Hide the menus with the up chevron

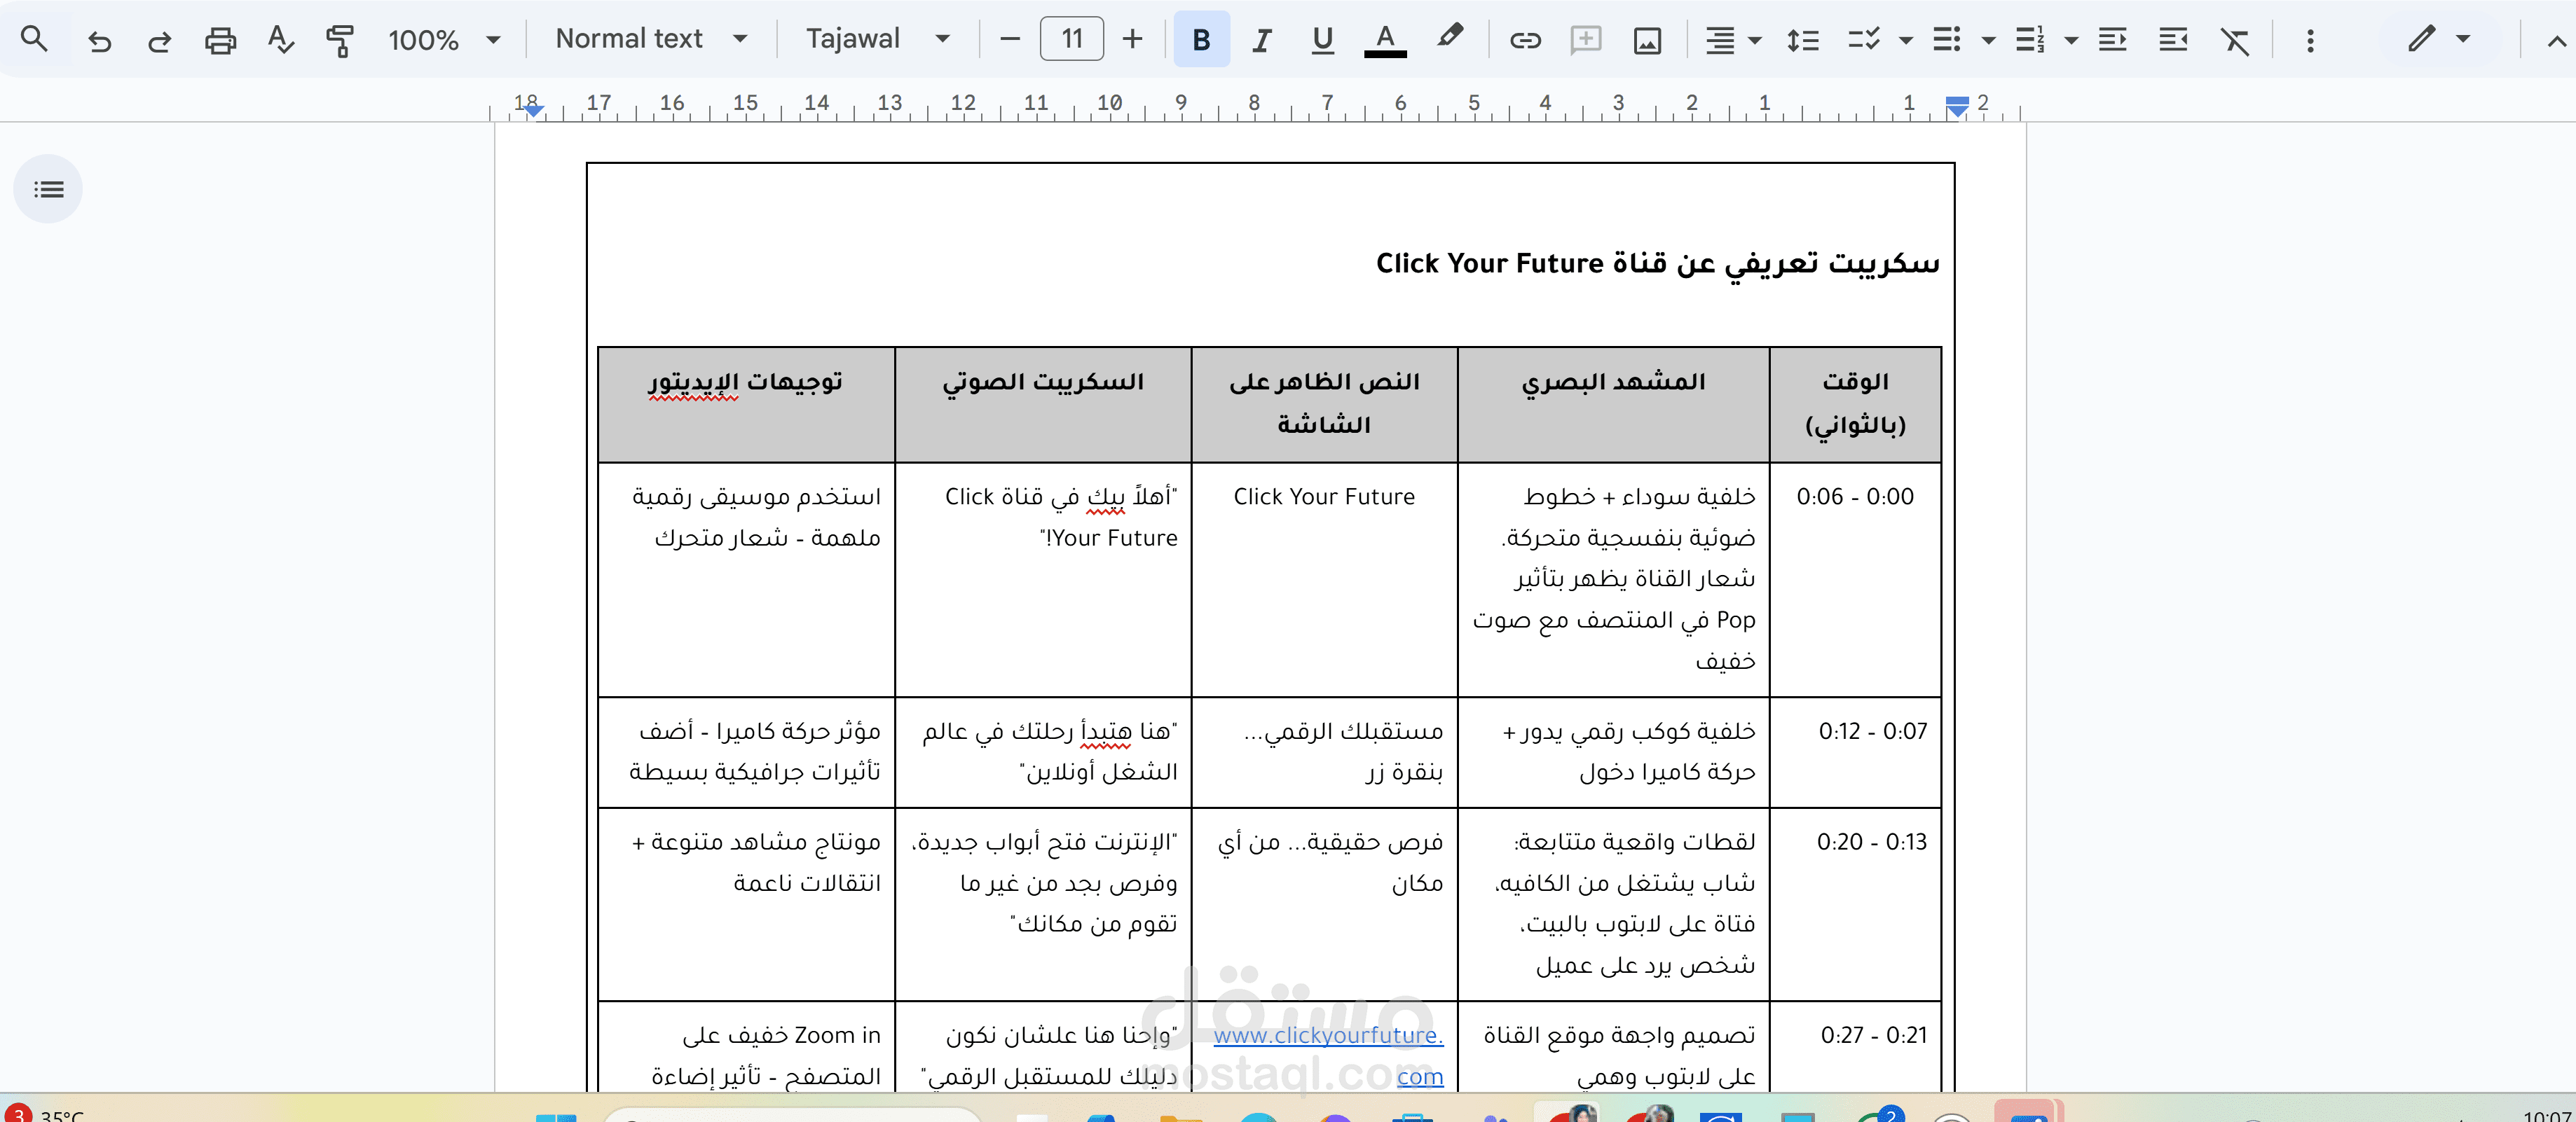click(2556, 41)
